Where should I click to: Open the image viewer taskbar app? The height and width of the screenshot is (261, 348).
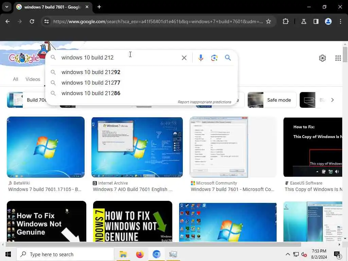click(x=173, y=254)
